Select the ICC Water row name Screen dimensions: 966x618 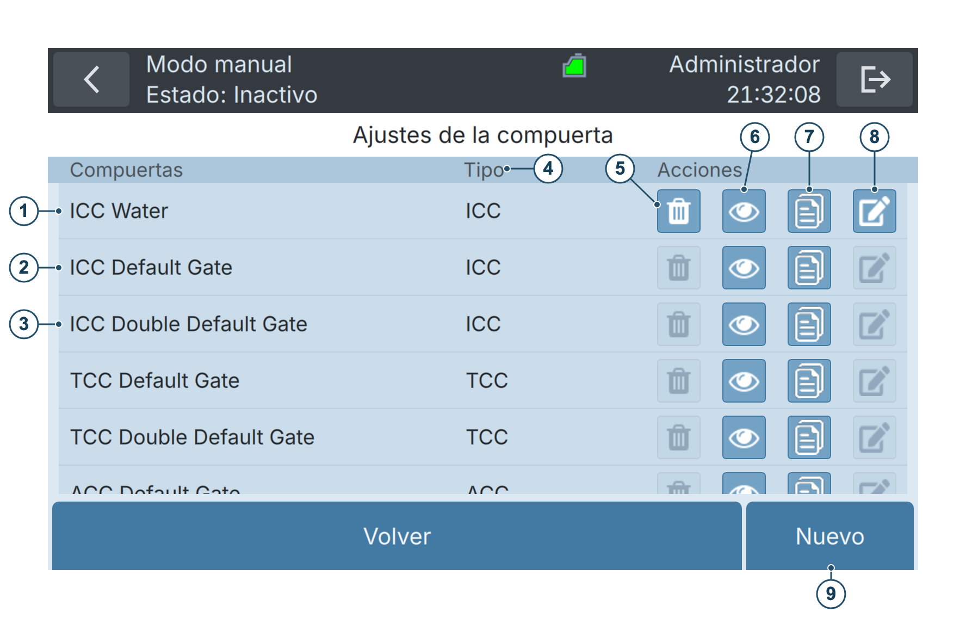pos(119,211)
